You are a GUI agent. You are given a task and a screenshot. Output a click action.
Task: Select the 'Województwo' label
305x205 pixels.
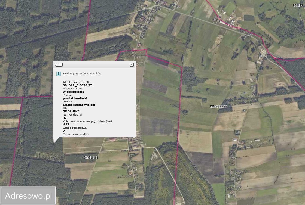(72, 89)
